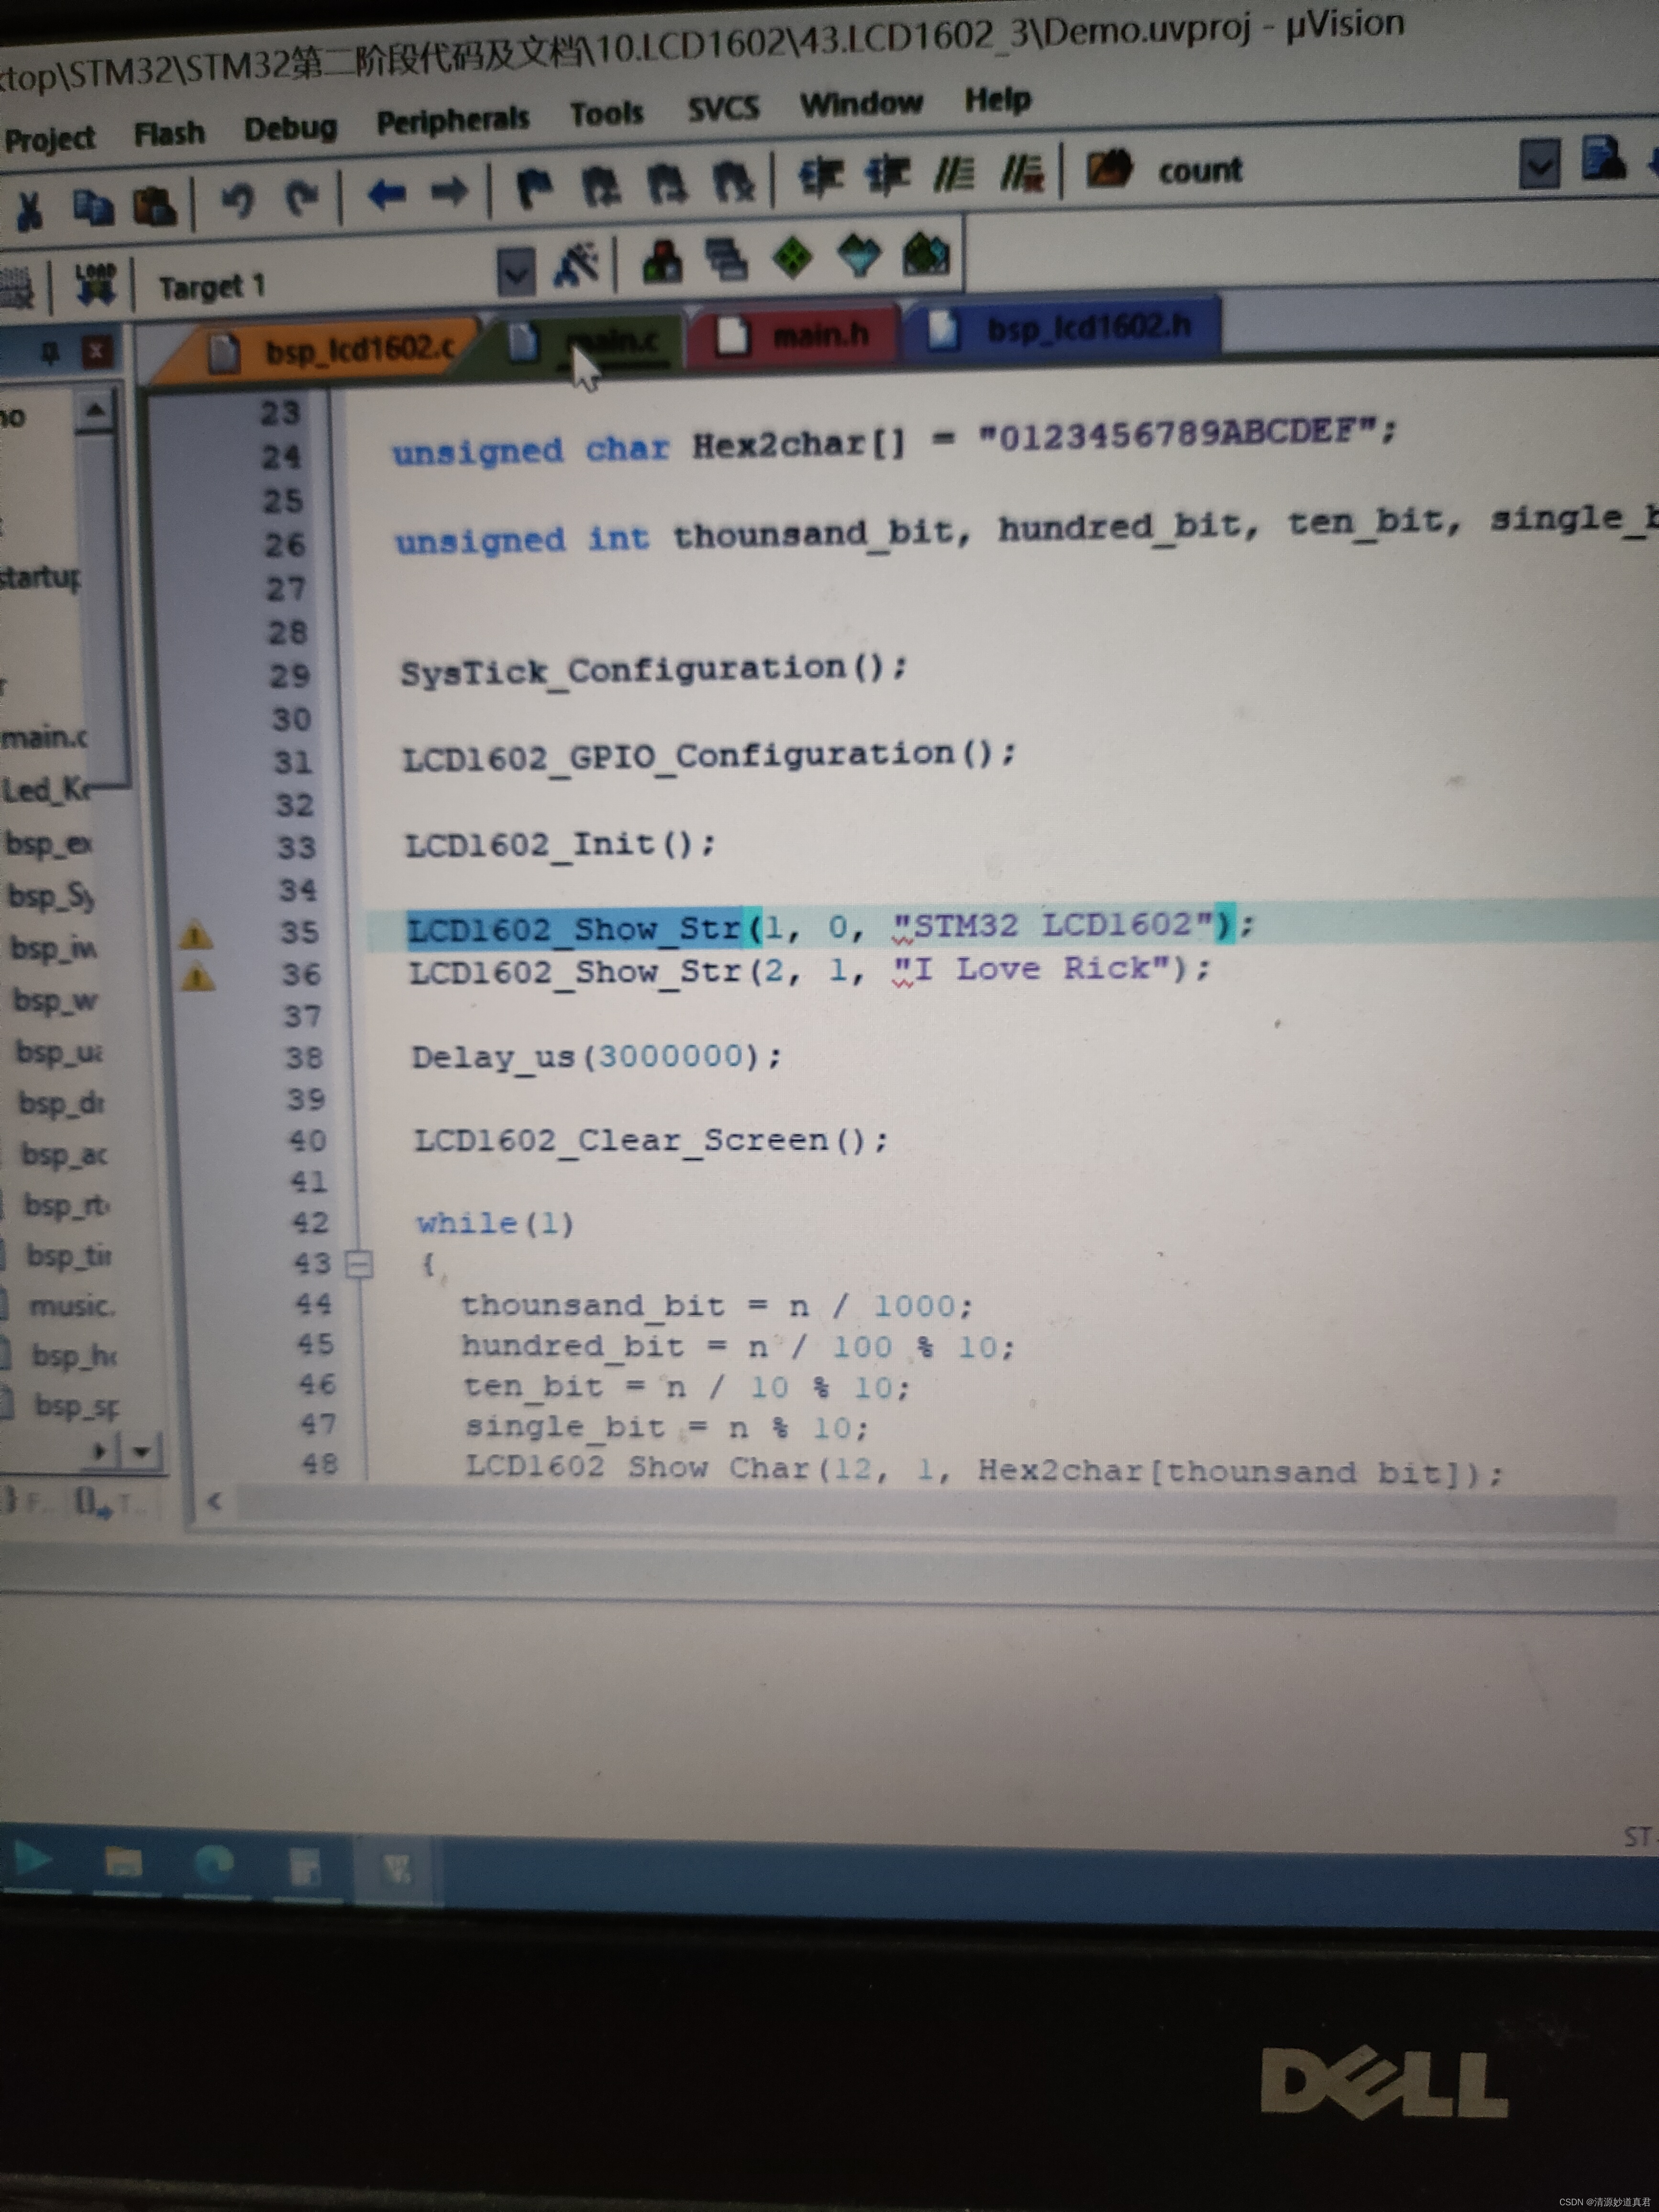Insert a bookmark with the flag icon
The height and width of the screenshot is (2212, 1659).
534,186
